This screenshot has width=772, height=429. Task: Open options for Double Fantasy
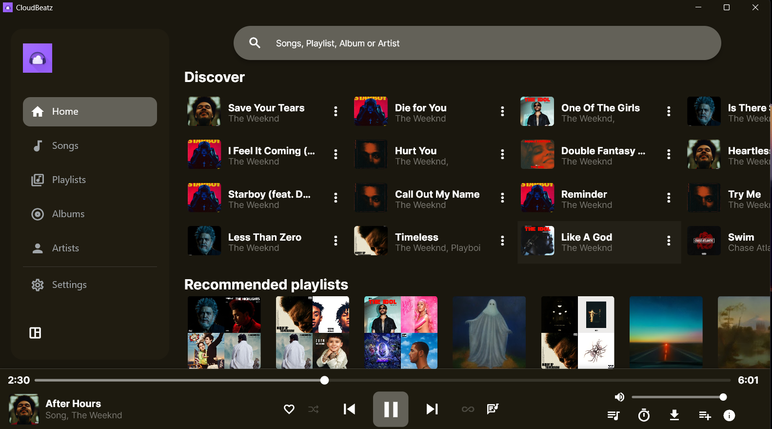pos(669,154)
